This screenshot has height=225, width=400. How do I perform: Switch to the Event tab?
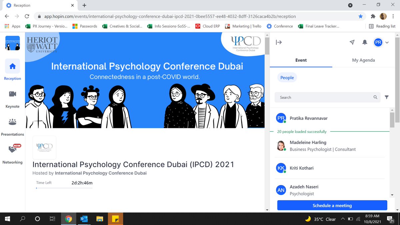[301, 60]
